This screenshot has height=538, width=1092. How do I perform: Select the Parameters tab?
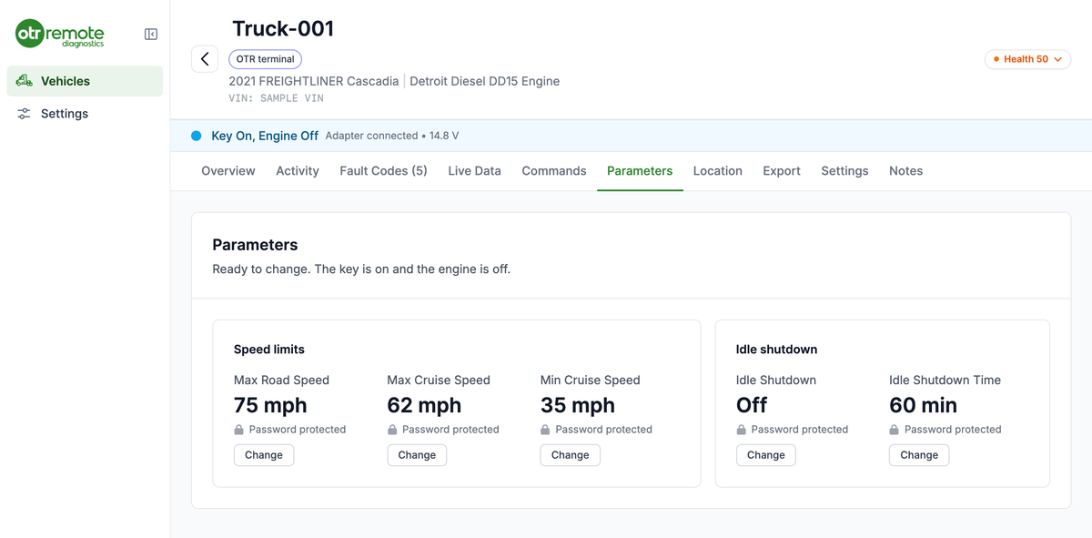(x=640, y=171)
